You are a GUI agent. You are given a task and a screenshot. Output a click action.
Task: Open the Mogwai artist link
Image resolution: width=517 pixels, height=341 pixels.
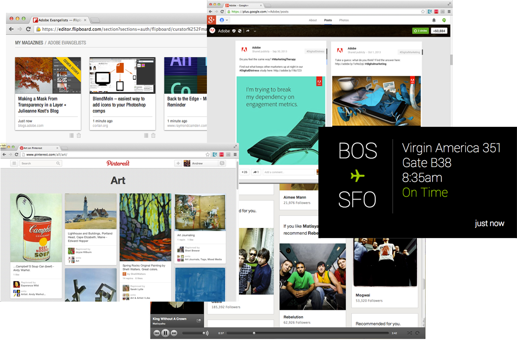pos(363,295)
